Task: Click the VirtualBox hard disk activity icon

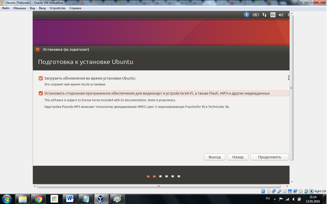Action: click(263, 191)
